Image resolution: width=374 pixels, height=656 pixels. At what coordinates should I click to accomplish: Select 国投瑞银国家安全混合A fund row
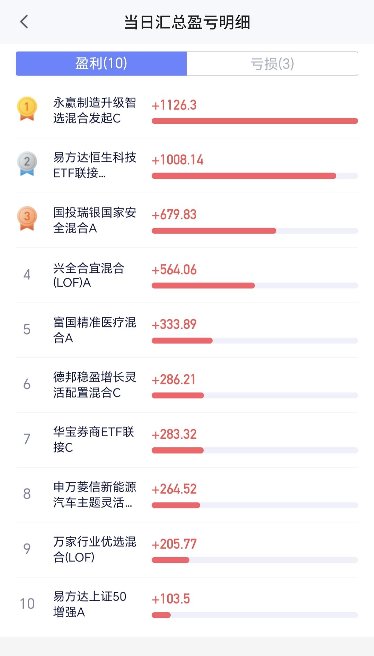click(187, 220)
